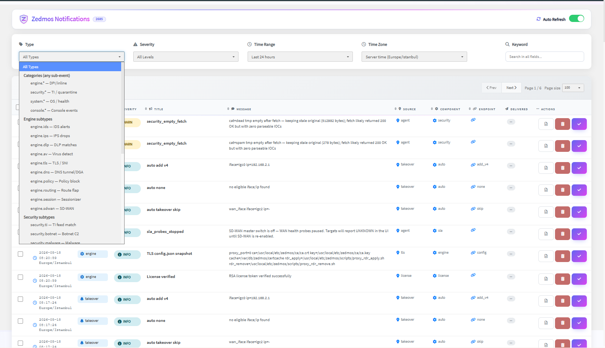The image size is (605, 348).
Task: View details of the License verified notification
Action: coord(546,279)
